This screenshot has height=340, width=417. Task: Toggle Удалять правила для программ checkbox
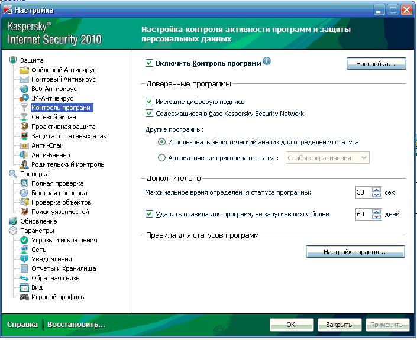tap(149, 214)
